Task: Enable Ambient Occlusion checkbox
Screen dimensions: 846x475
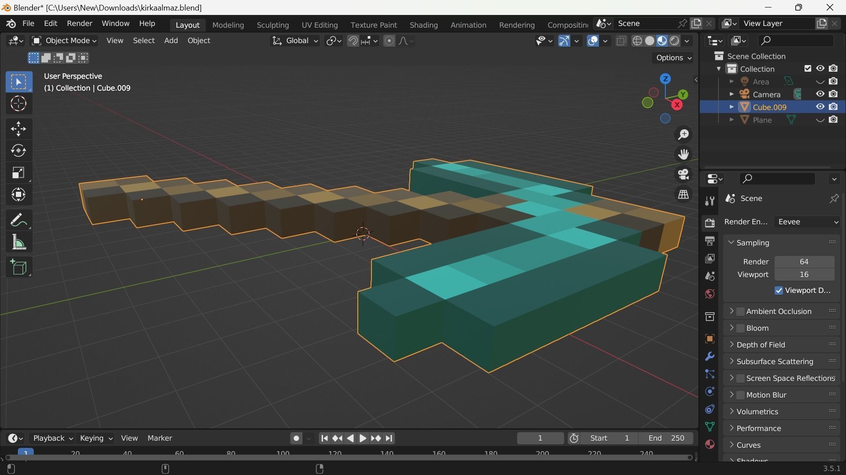Action: 741,311
